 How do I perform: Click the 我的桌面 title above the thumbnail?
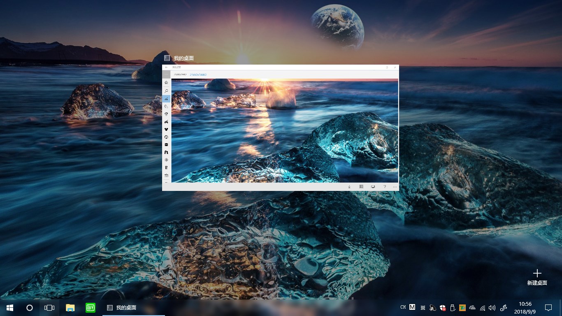pos(183,58)
